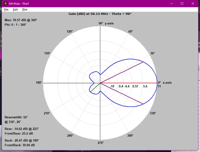The height and width of the screenshot is (152, 200).
Task: Click the 120° angle label
Action: click(x=70, y=31)
